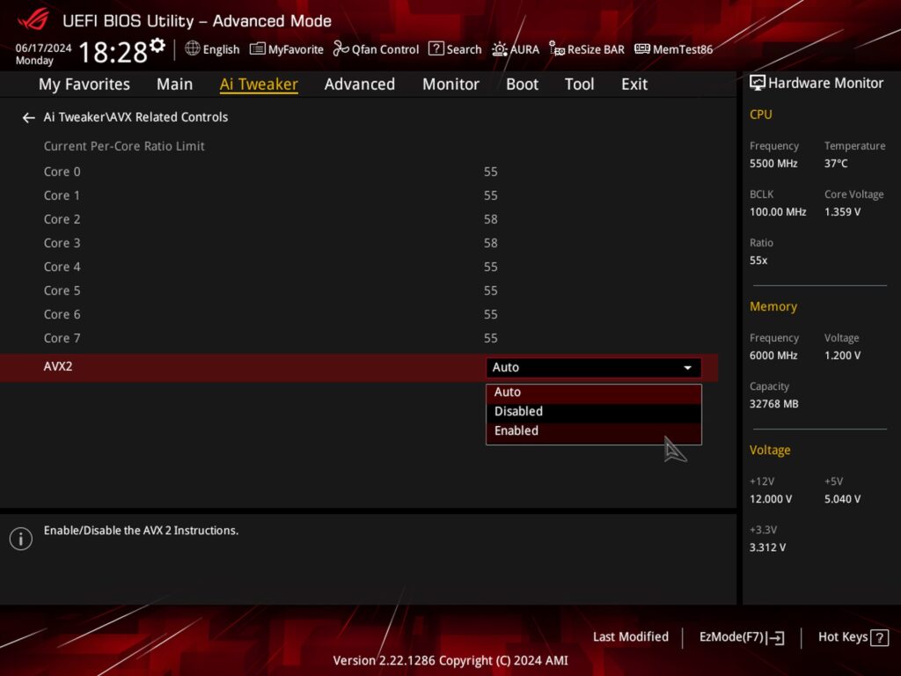Open MyFavorite list icon
The height and width of the screenshot is (676, 901).
click(258, 49)
